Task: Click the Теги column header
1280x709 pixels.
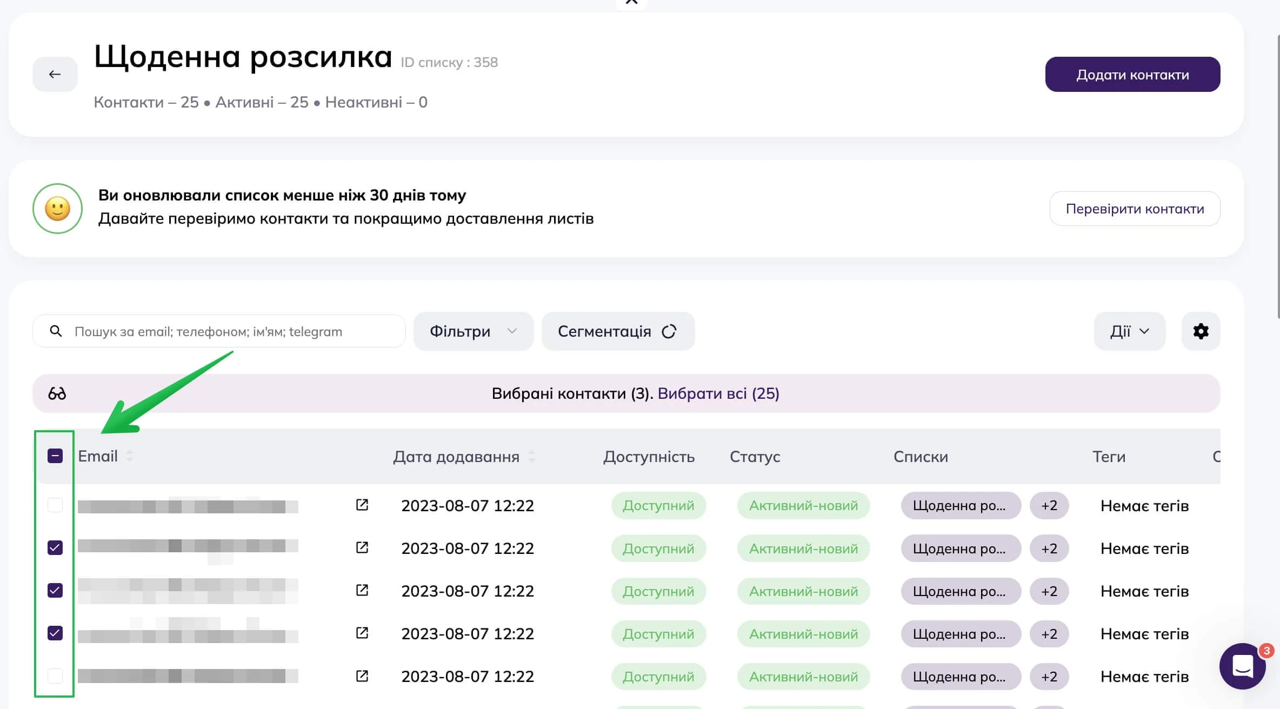Action: click(1109, 457)
